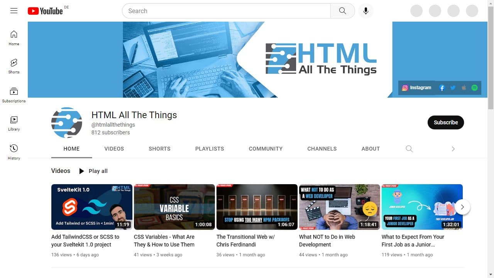Click the 'Videos' section heading
494x278 pixels.
(x=61, y=171)
